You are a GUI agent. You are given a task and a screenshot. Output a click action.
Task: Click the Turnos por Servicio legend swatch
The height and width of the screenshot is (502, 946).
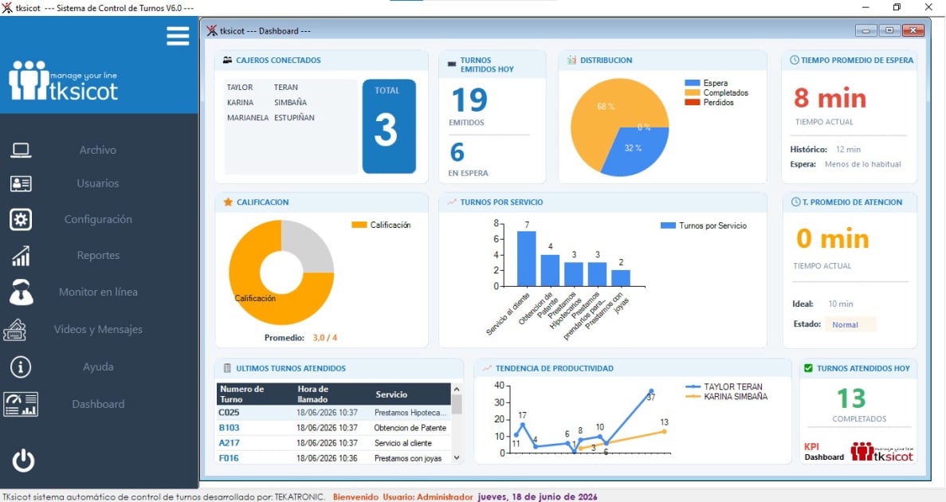pyautogui.click(x=669, y=226)
